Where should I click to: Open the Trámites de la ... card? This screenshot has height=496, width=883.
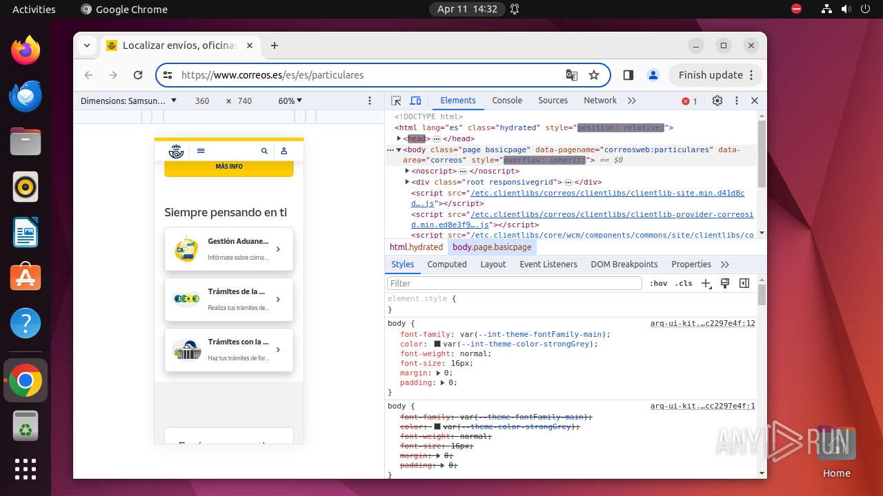tap(229, 300)
